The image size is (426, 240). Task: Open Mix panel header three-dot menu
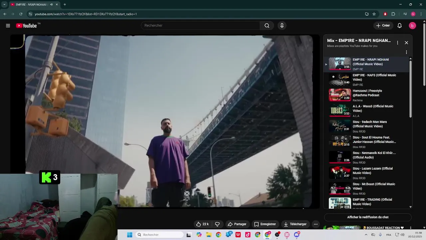pyautogui.click(x=397, y=43)
